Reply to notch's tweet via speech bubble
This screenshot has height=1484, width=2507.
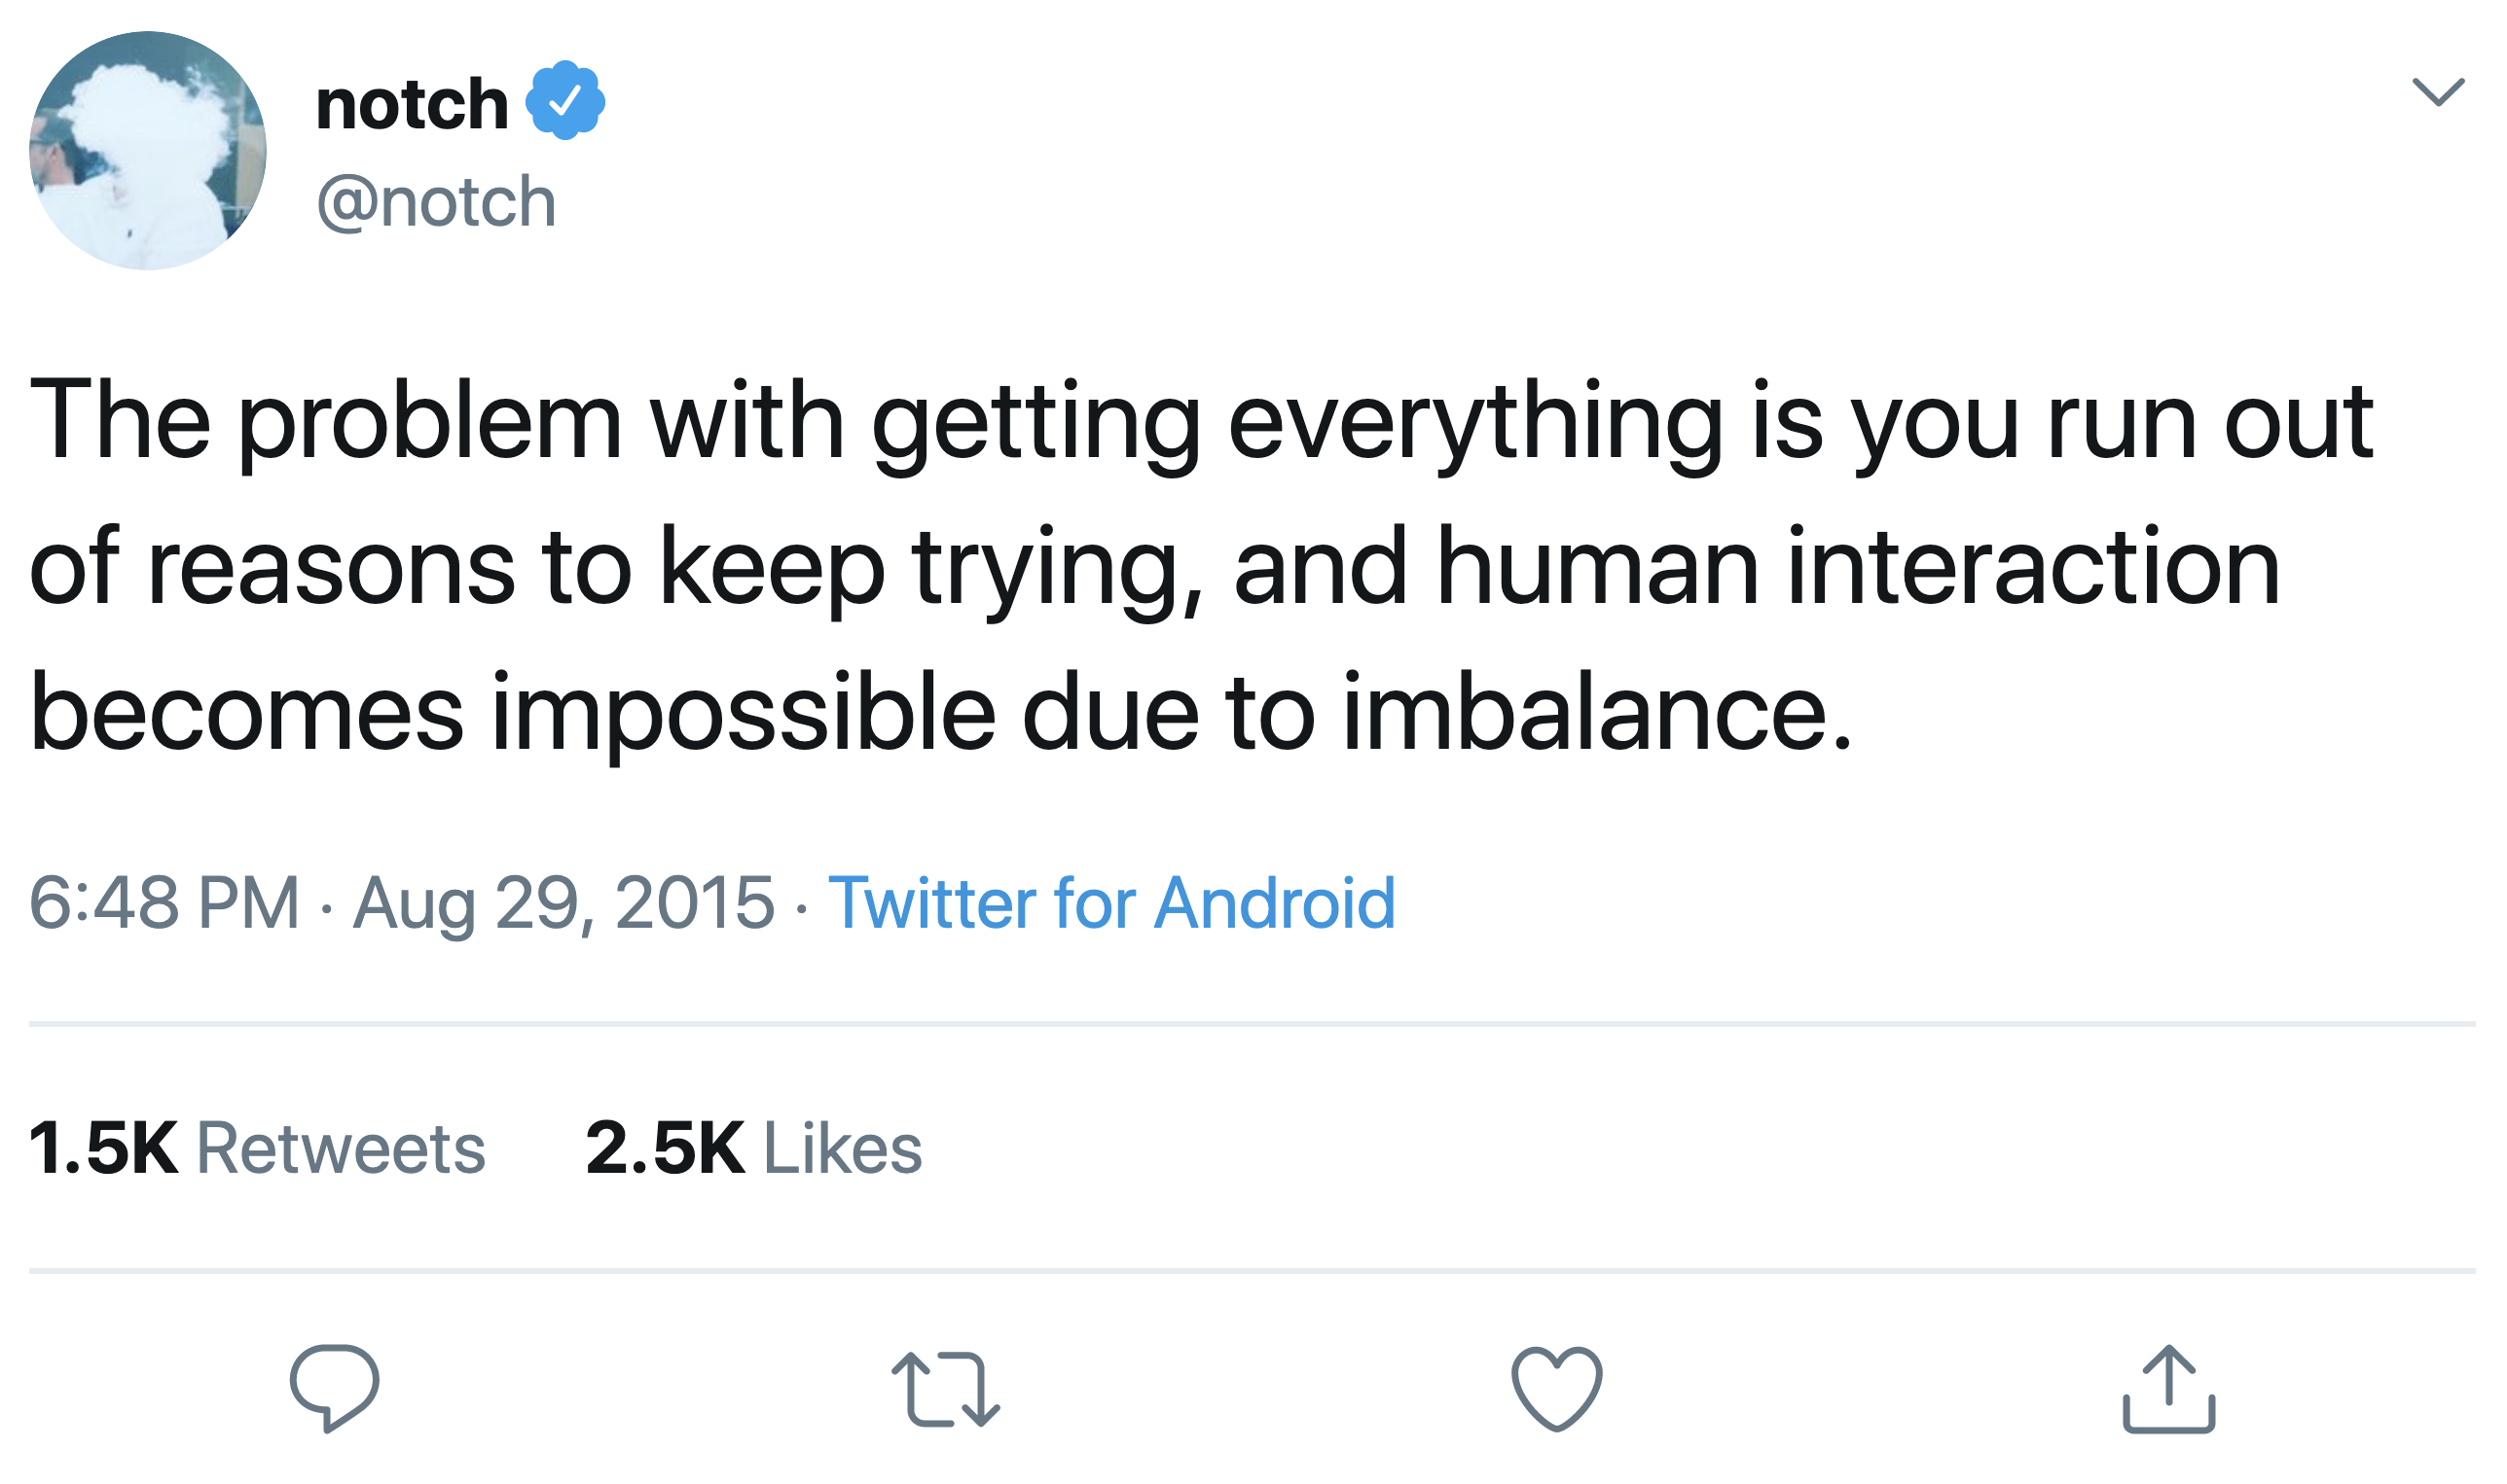click(x=334, y=1389)
